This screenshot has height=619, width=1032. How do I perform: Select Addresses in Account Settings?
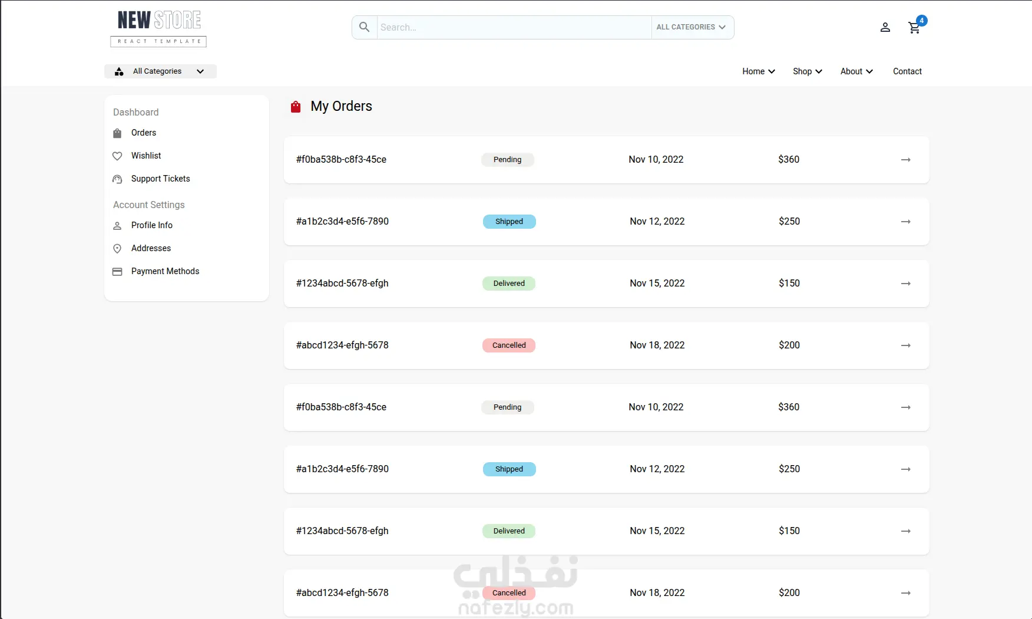[x=151, y=248]
